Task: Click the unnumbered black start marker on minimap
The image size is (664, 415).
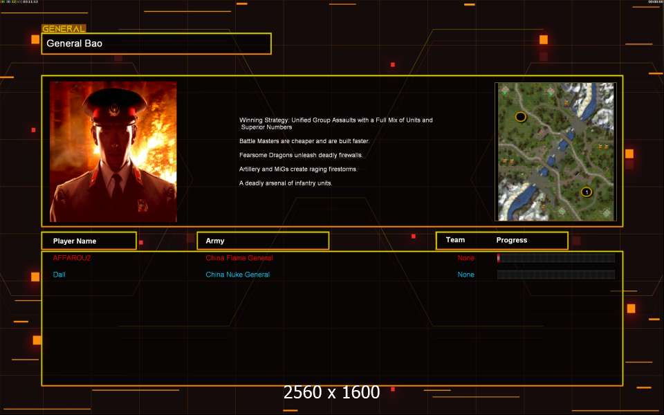Action: (x=521, y=117)
